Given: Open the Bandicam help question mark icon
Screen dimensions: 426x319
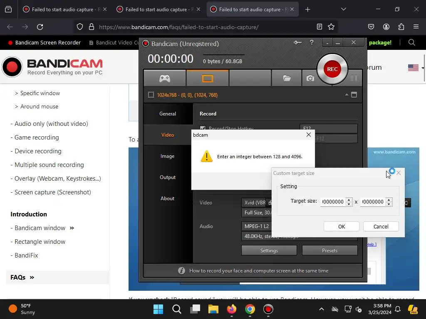Looking at the screenshot, I should [x=312, y=42].
